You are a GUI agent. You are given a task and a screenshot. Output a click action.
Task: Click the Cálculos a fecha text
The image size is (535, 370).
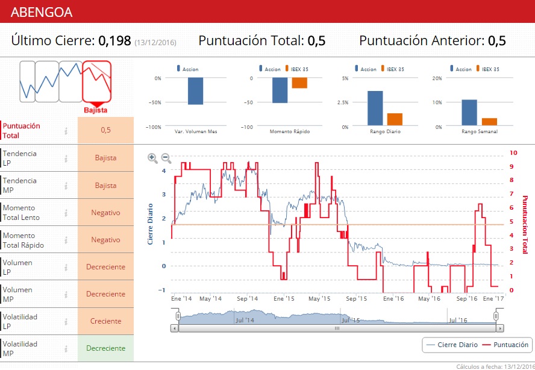coord(495,366)
